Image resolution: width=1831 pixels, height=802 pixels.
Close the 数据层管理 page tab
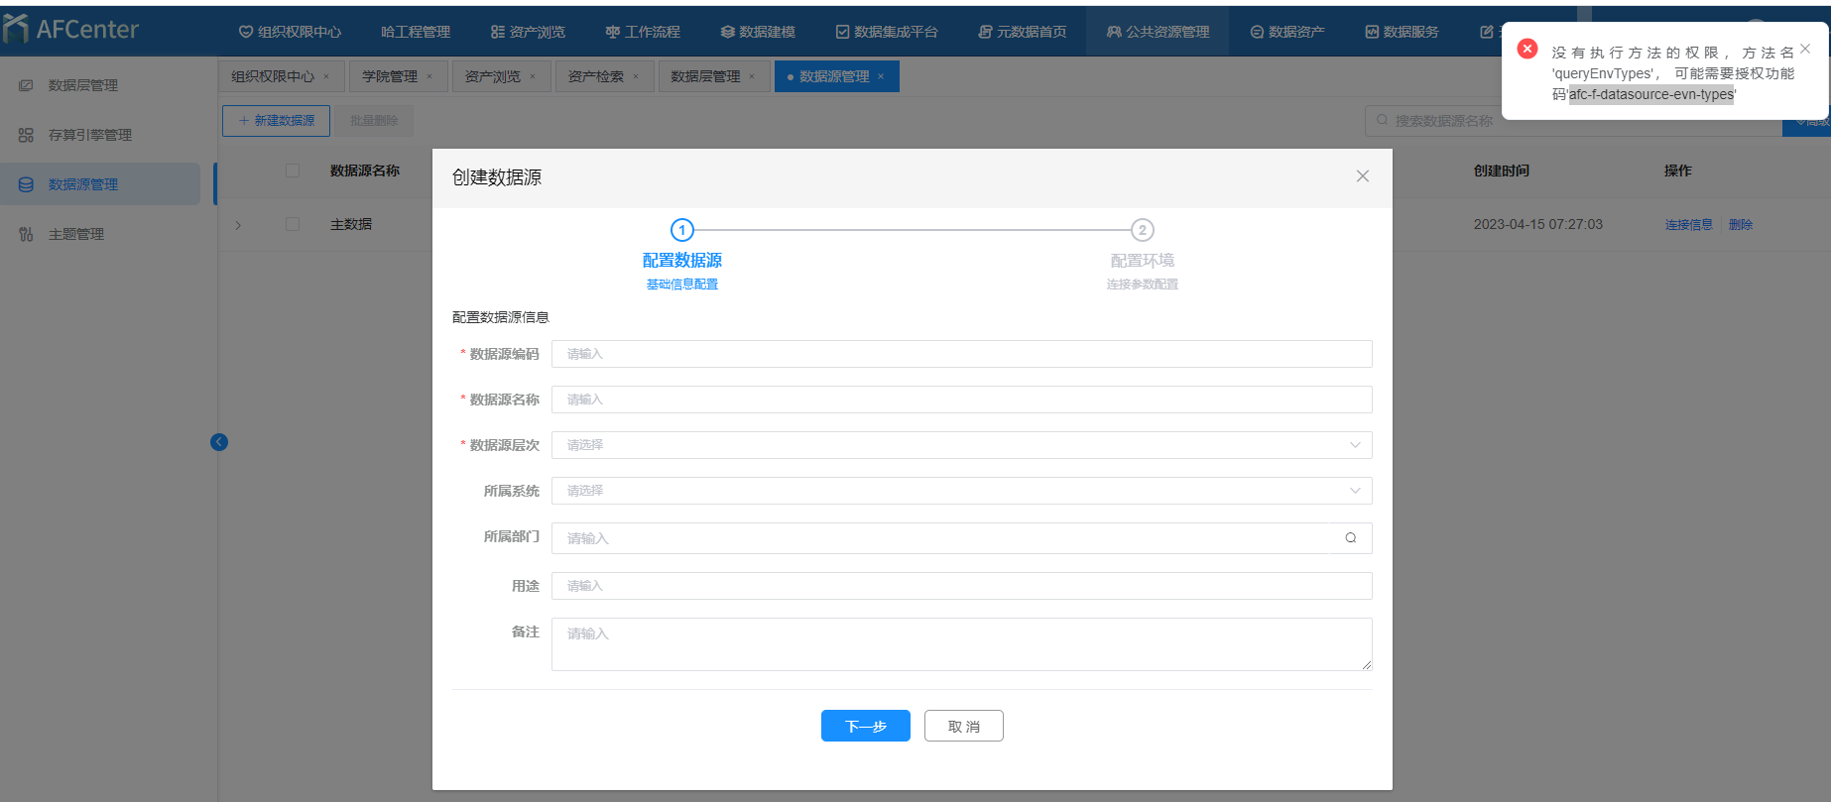point(752,76)
